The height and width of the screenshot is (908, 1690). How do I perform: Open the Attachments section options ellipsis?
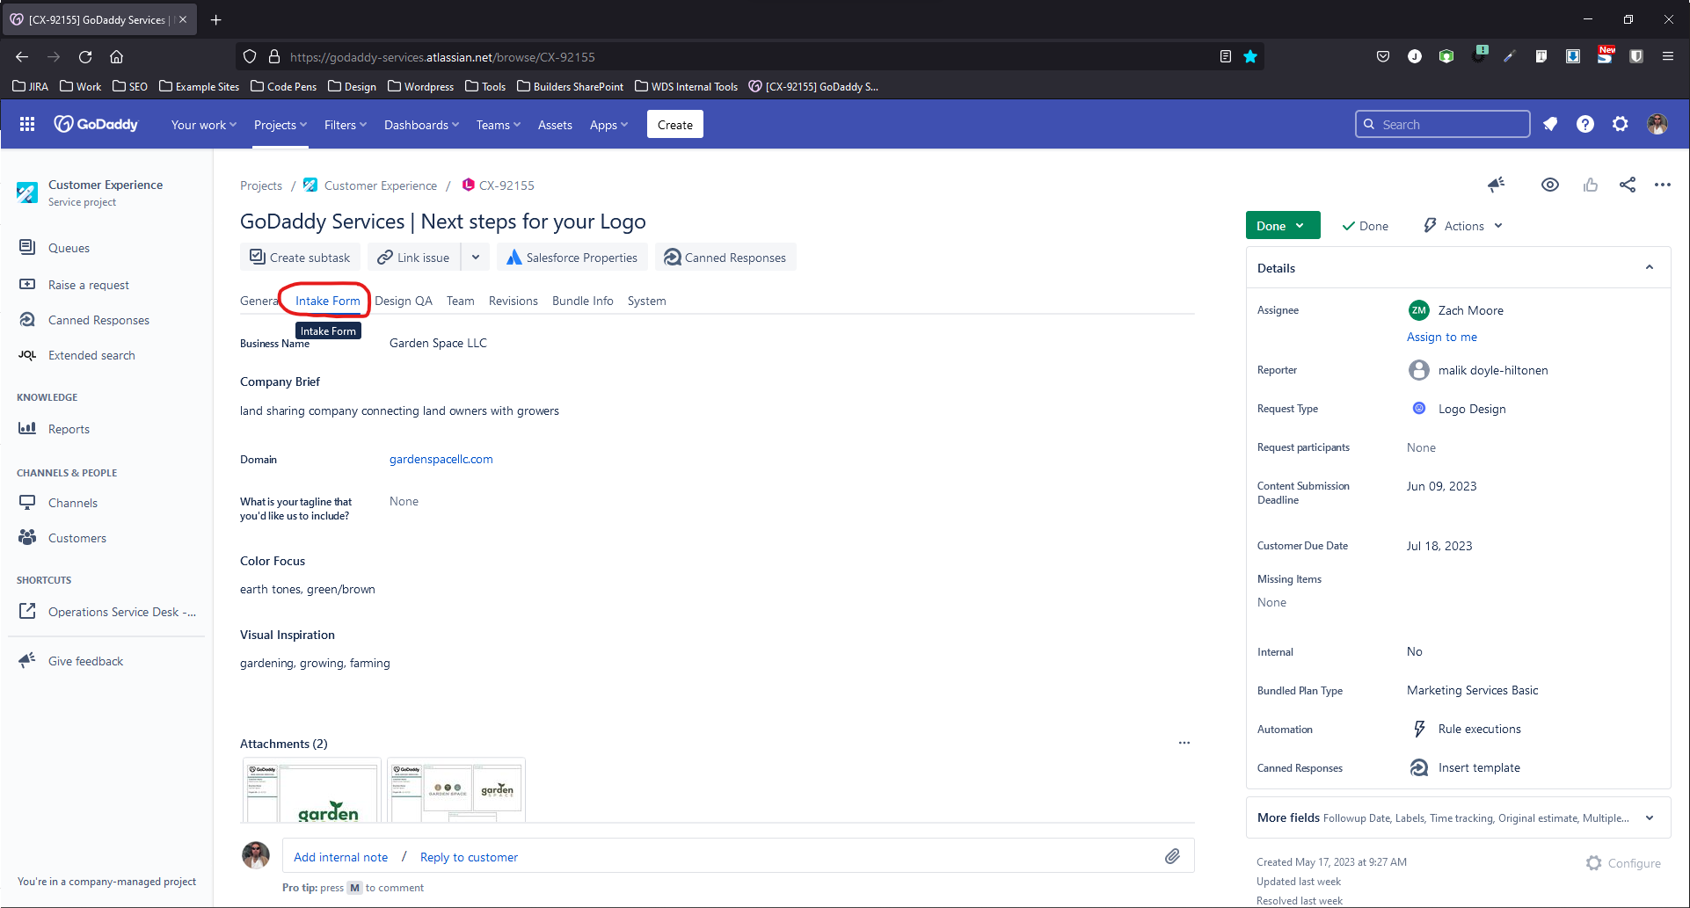(x=1184, y=743)
